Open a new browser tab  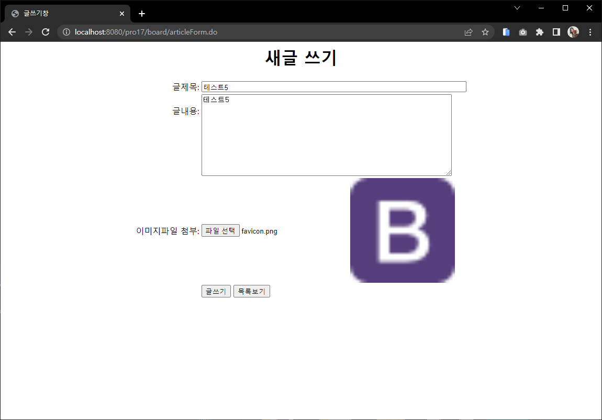click(x=142, y=14)
